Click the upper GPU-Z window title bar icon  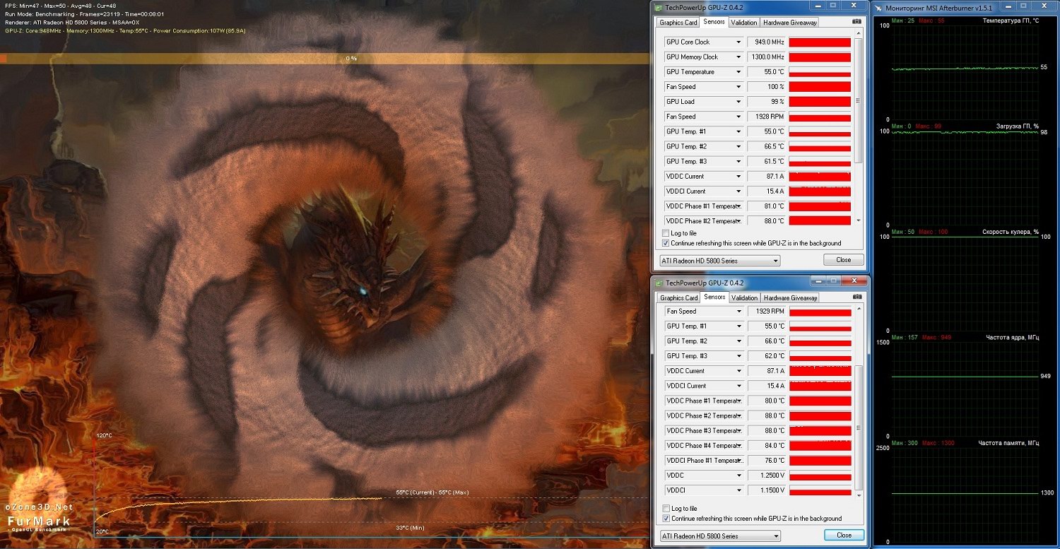pyautogui.click(x=659, y=7)
